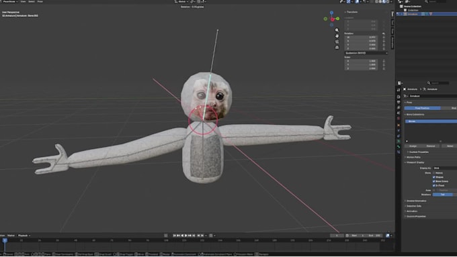Click the Remove bone collection button
The image size is (457, 257).
[431, 146]
